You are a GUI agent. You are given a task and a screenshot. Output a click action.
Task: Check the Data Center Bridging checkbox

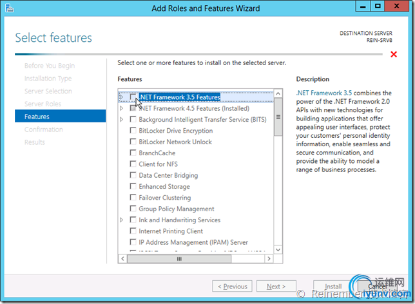(133, 175)
